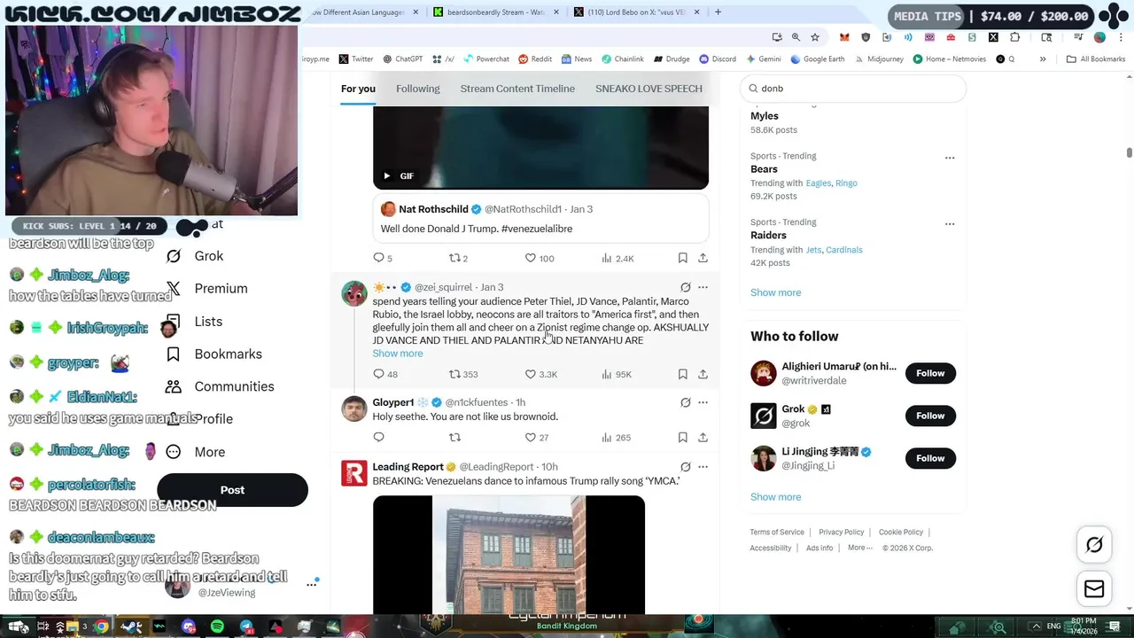Image resolution: width=1134 pixels, height=638 pixels.
Task: Like the Gloyper1 post with 27 likes
Action: coord(537,437)
